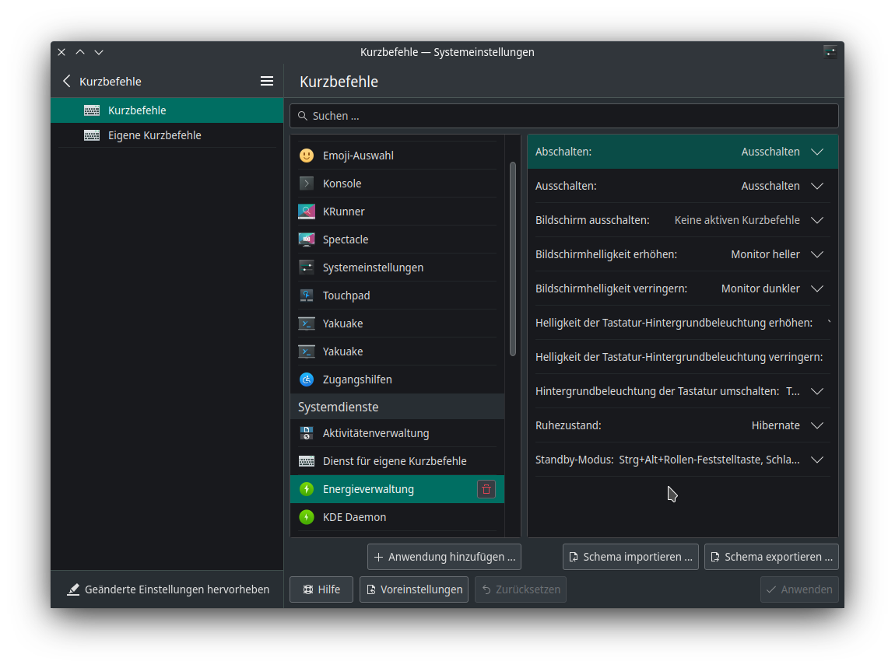Click Schema exportieren button
This screenshot has height=668, width=895.
point(771,556)
